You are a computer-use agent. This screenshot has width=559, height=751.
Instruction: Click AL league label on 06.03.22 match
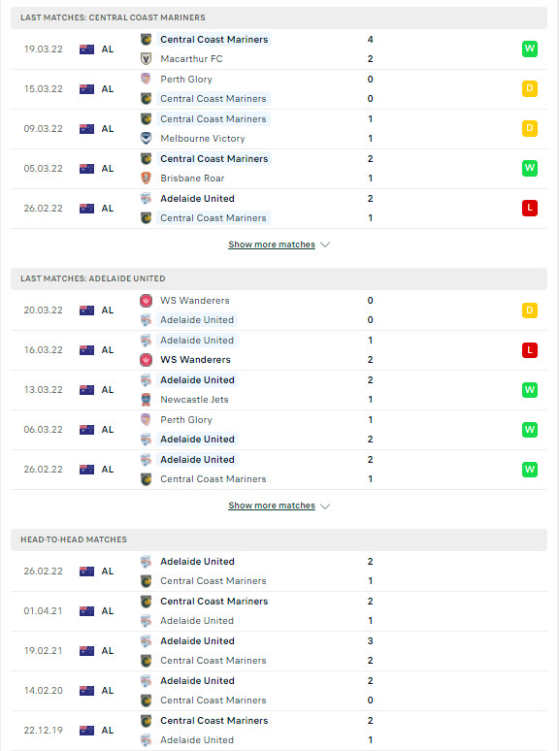108,430
